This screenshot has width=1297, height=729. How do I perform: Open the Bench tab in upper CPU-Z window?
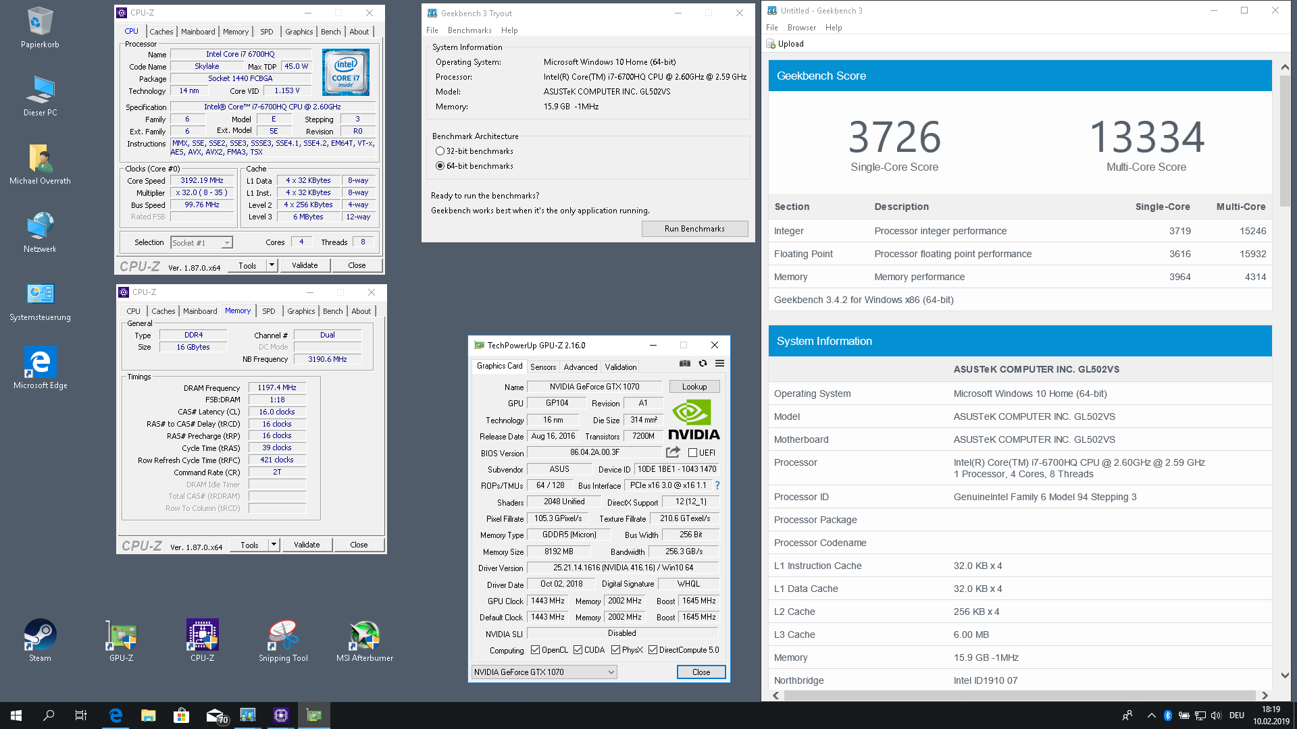click(x=330, y=32)
